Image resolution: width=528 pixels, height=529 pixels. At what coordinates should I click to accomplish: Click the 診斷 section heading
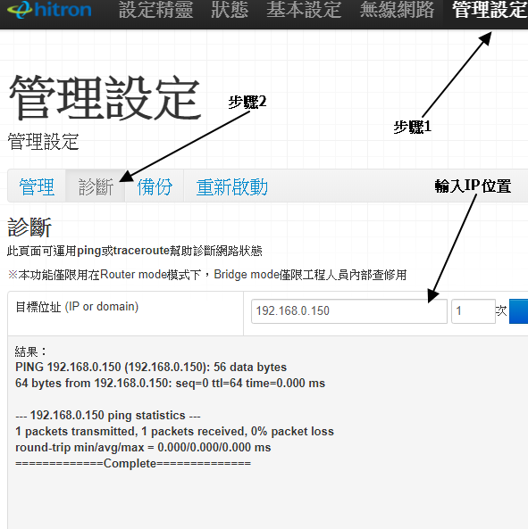[29, 227]
